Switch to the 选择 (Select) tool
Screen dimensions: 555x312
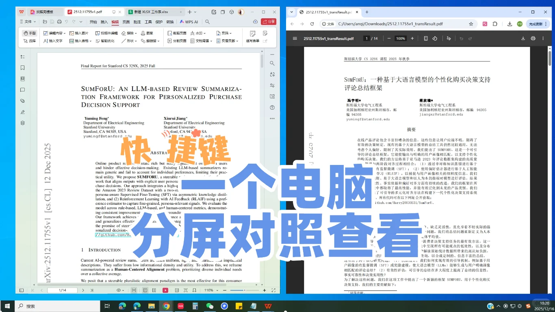(28, 41)
